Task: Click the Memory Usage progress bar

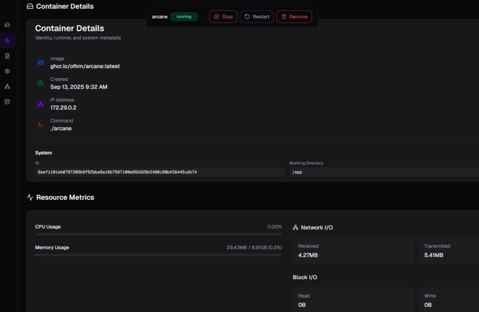Action: click(158, 255)
